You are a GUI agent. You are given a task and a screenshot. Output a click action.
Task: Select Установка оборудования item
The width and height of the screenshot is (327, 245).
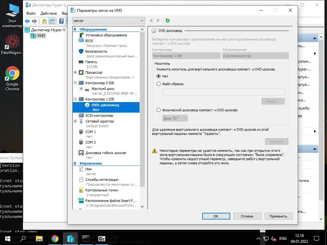[x=106, y=35]
